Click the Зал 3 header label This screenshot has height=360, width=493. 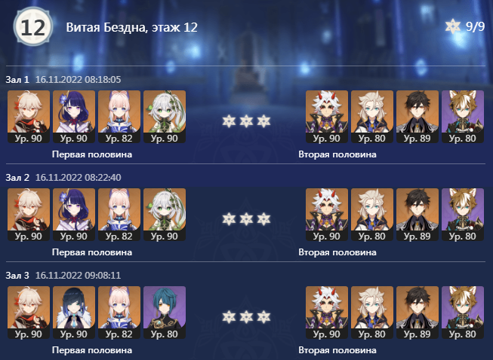(17, 276)
